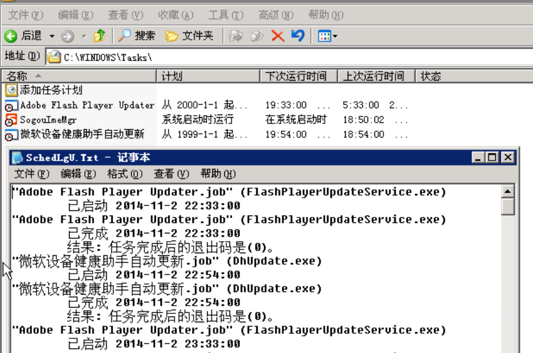Image resolution: width=533 pixels, height=353 pixels.
Task: Open Notepad 编辑(E) menu
Action: click(x=78, y=174)
